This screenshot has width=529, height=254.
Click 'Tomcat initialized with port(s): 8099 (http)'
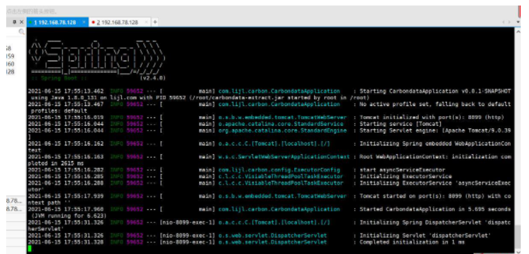click(432, 118)
